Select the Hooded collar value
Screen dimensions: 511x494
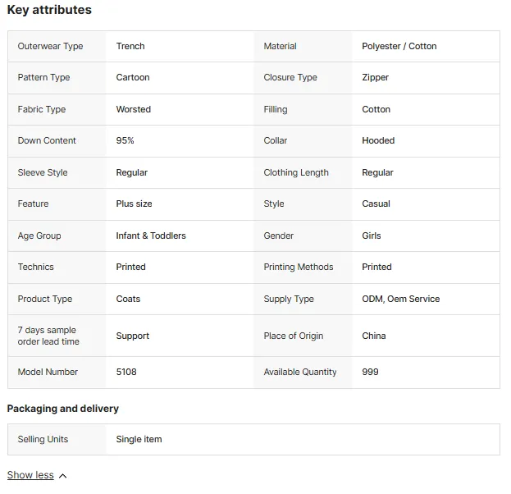point(378,140)
